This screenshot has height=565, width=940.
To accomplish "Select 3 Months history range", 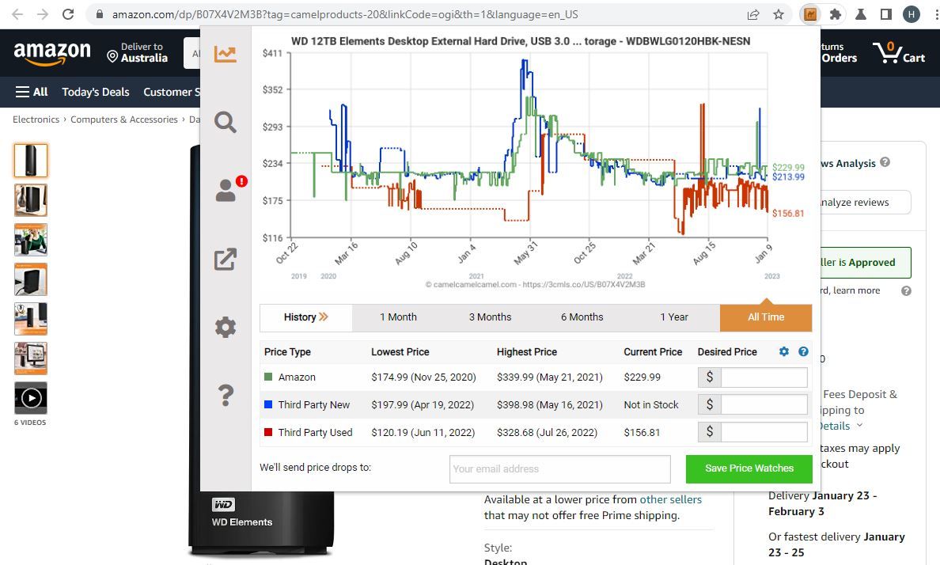I will click(490, 317).
